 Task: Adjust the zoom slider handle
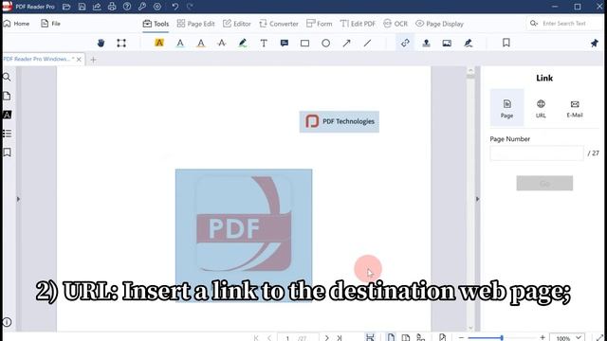click(502, 338)
